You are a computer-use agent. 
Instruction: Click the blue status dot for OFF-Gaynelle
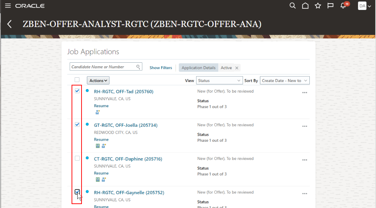coord(87,192)
